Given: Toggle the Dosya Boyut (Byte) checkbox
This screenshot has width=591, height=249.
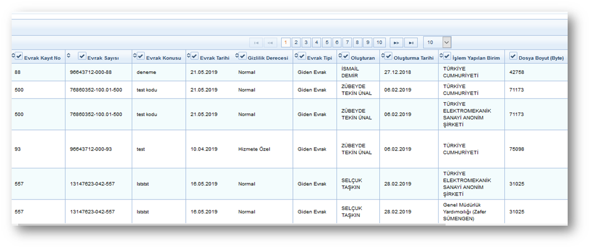Looking at the screenshot, I should click(x=513, y=56).
